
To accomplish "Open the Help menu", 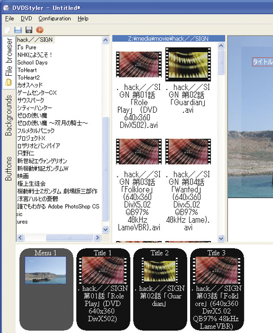I will [x=83, y=19].
